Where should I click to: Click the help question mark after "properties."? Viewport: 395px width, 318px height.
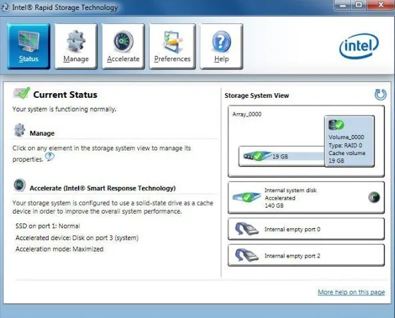pos(50,157)
